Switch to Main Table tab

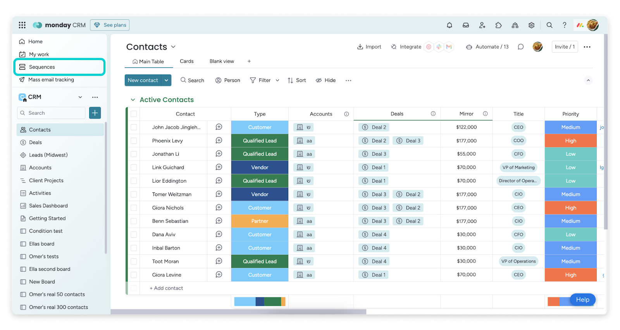(x=148, y=61)
